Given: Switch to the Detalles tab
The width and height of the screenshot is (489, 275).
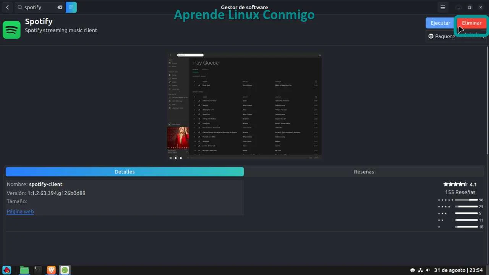Looking at the screenshot, I should tap(125, 172).
